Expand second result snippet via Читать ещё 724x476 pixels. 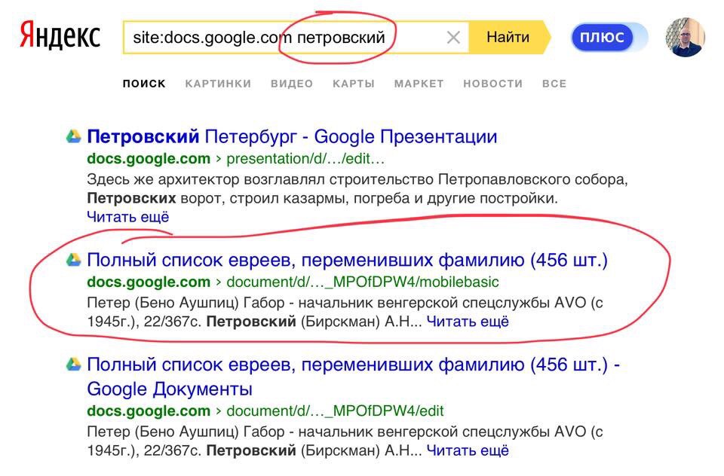click(x=468, y=322)
